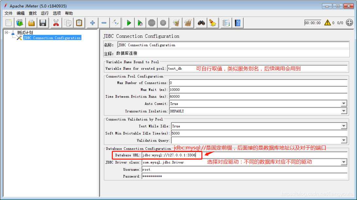Start the test with green play icon
357x200 pixels.
click(128, 23)
